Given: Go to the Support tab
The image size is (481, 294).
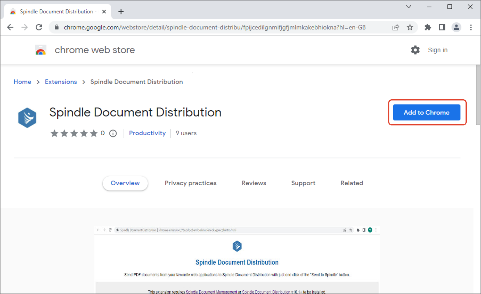Looking at the screenshot, I should 303,183.
